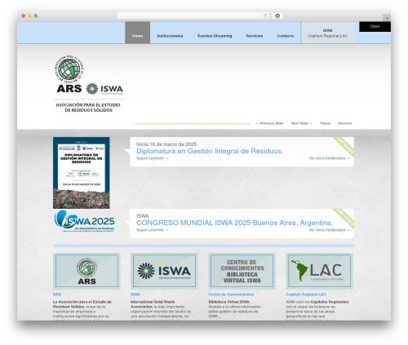Open the ISWA link below banner
Image resolution: width=408 pixels, height=345 pixels.
pyautogui.click(x=135, y=294)
